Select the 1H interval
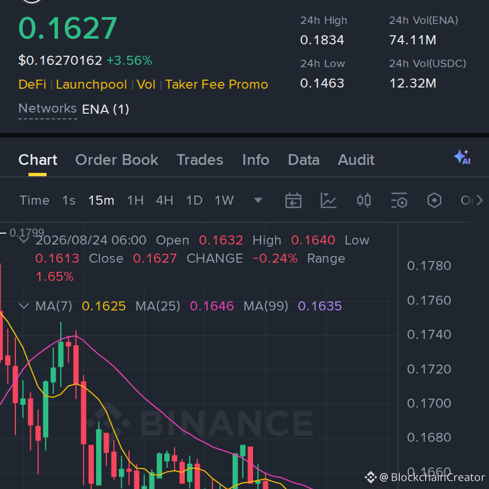 pos(135,200)
